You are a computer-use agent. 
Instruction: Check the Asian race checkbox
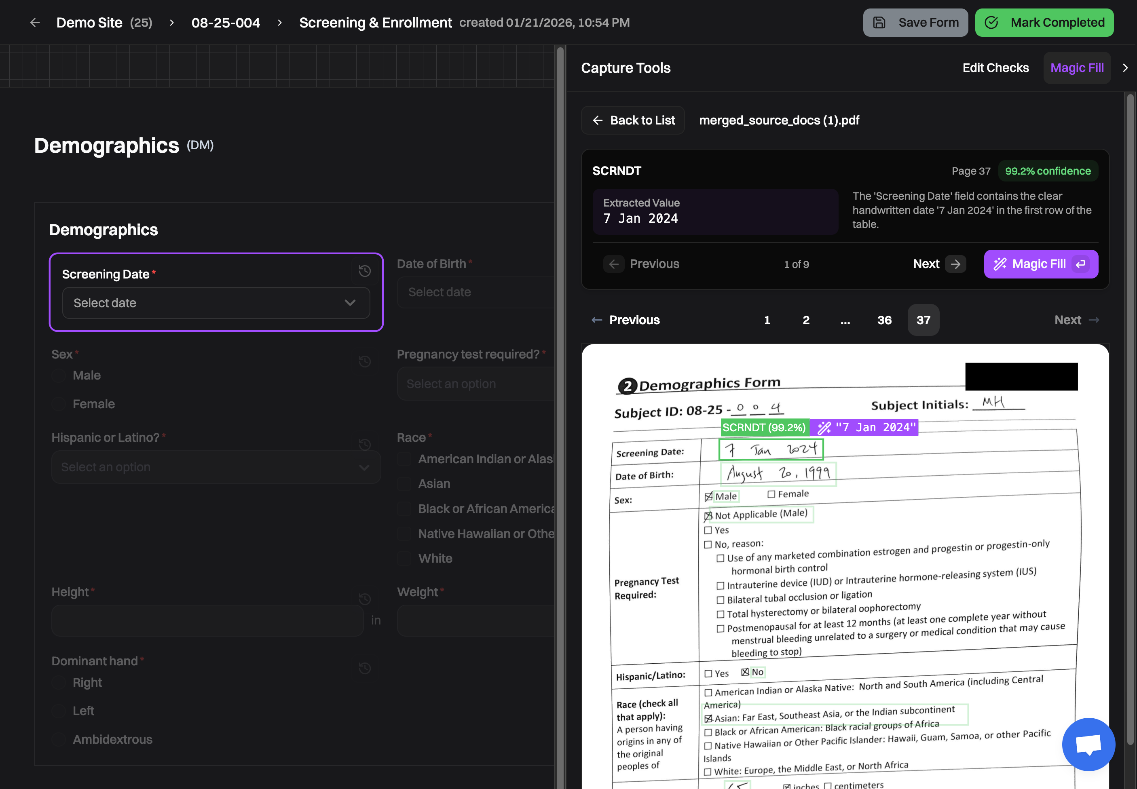(405, 484)
